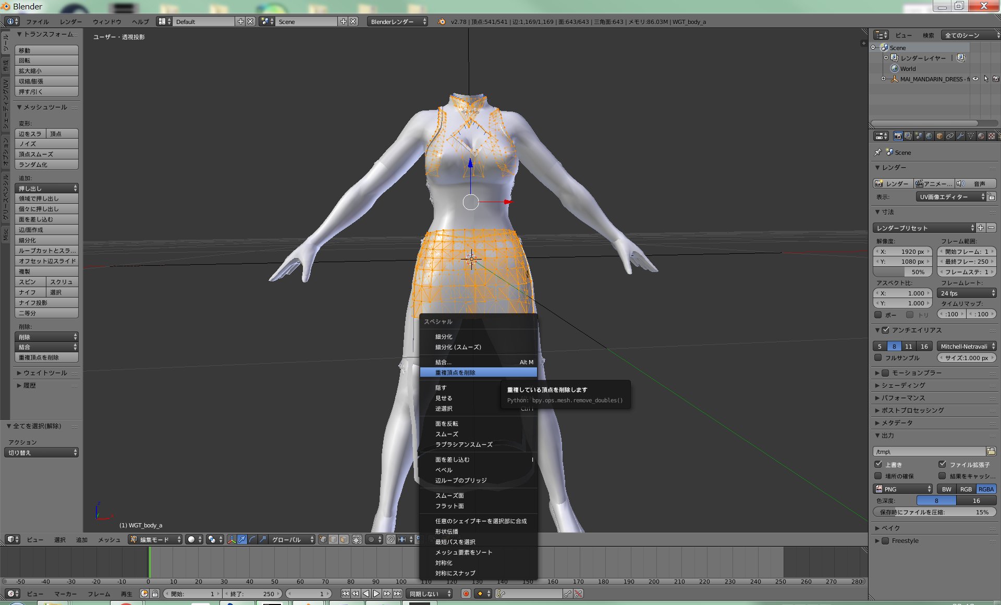
Task: Click the red auto-keyframe record button
Action: 466,594
